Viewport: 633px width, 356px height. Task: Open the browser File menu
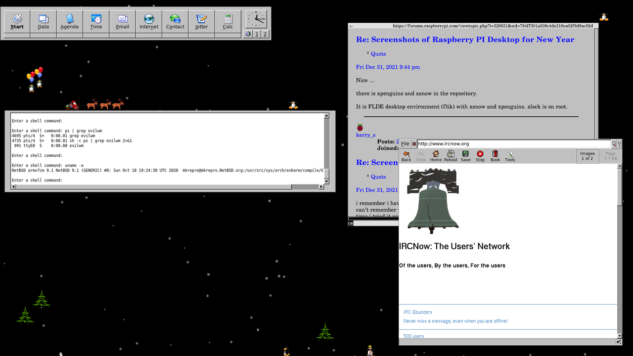coord(405,144)
